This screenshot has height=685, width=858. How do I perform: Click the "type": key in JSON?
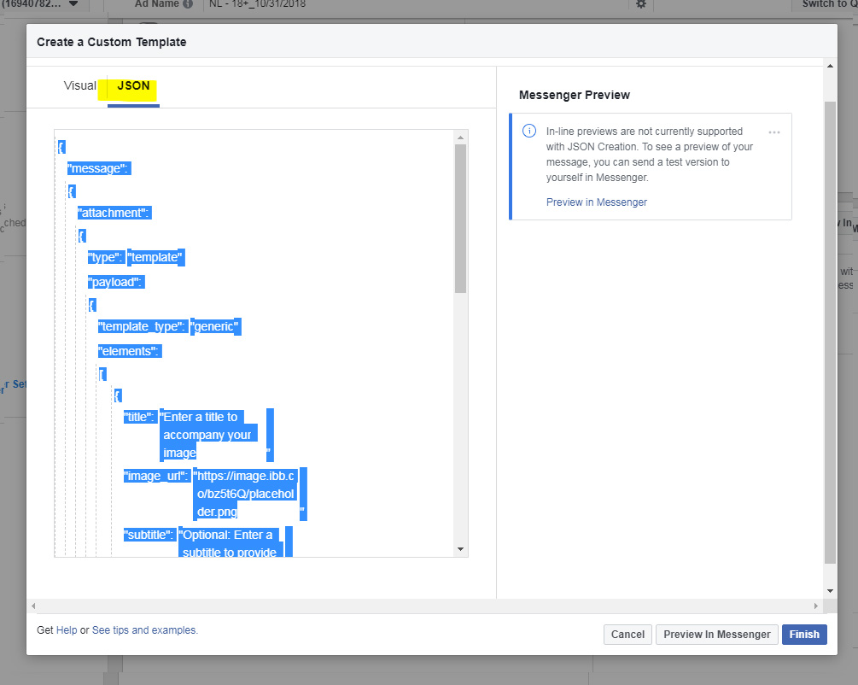pos(106,257)
